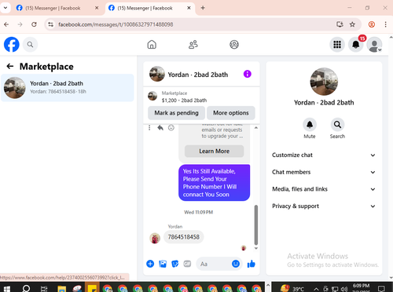
Task: Click the chat scrollbar thumb
Action: point(256,225)
